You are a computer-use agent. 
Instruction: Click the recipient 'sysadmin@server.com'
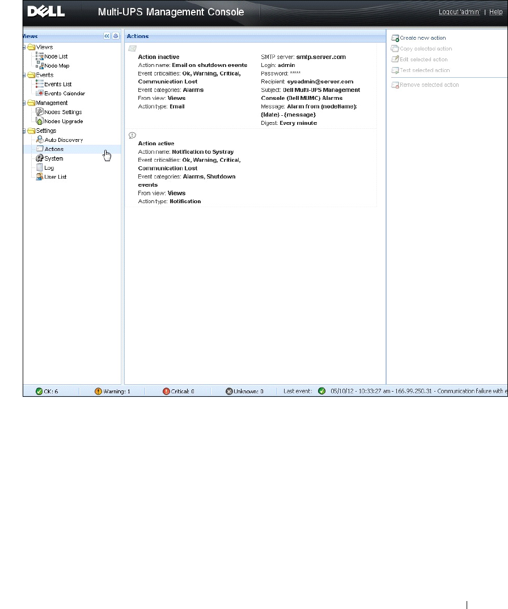(x=320, y=82)
